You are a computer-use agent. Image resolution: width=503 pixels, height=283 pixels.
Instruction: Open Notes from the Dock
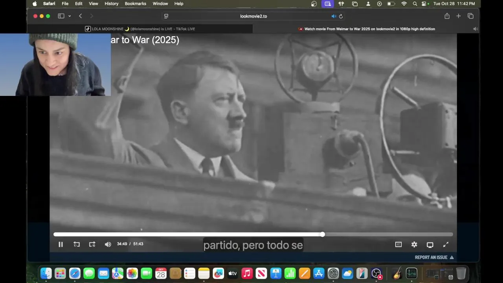[x=204, y=273]
